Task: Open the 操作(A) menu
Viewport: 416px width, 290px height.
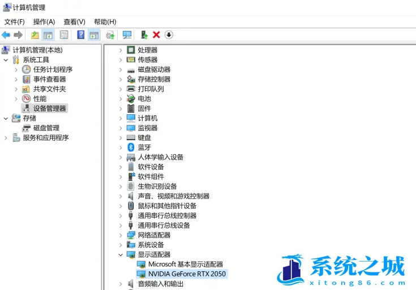Action: pyautogui.click(x=44, y=21)
